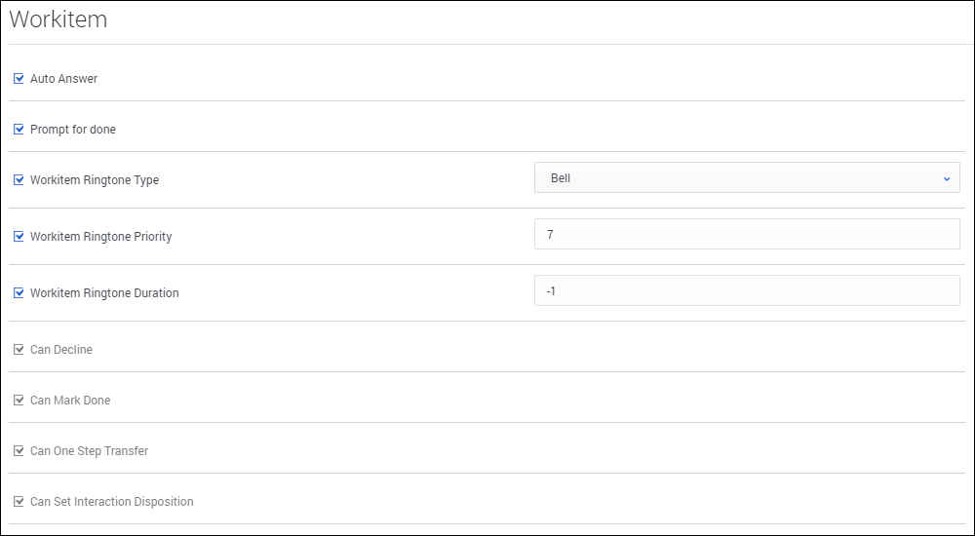
Task: Click the Workitem Ringtone Type label
Action: 95,180
